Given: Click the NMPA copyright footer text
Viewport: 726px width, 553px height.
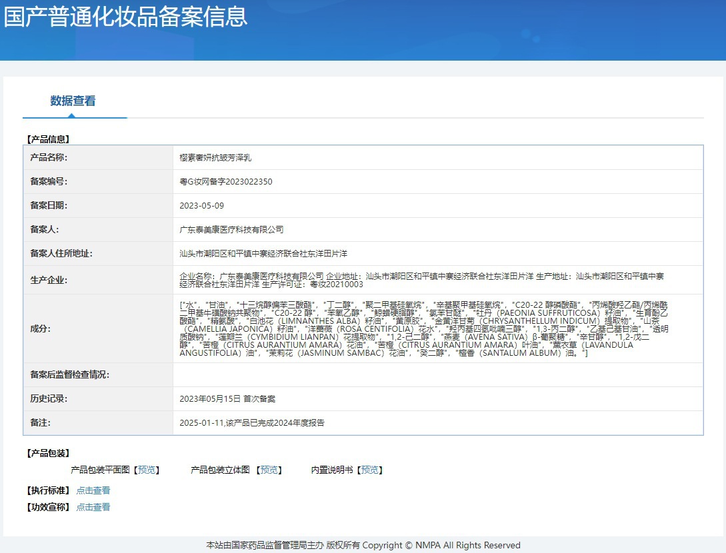Looking at the screenshot, I should [x=363, y=545].
